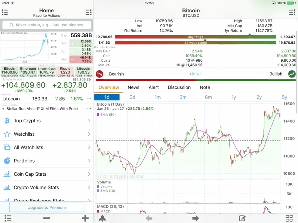Select the 5y chart range
This screenshot has width=298, height=223.
coord(284,97)
